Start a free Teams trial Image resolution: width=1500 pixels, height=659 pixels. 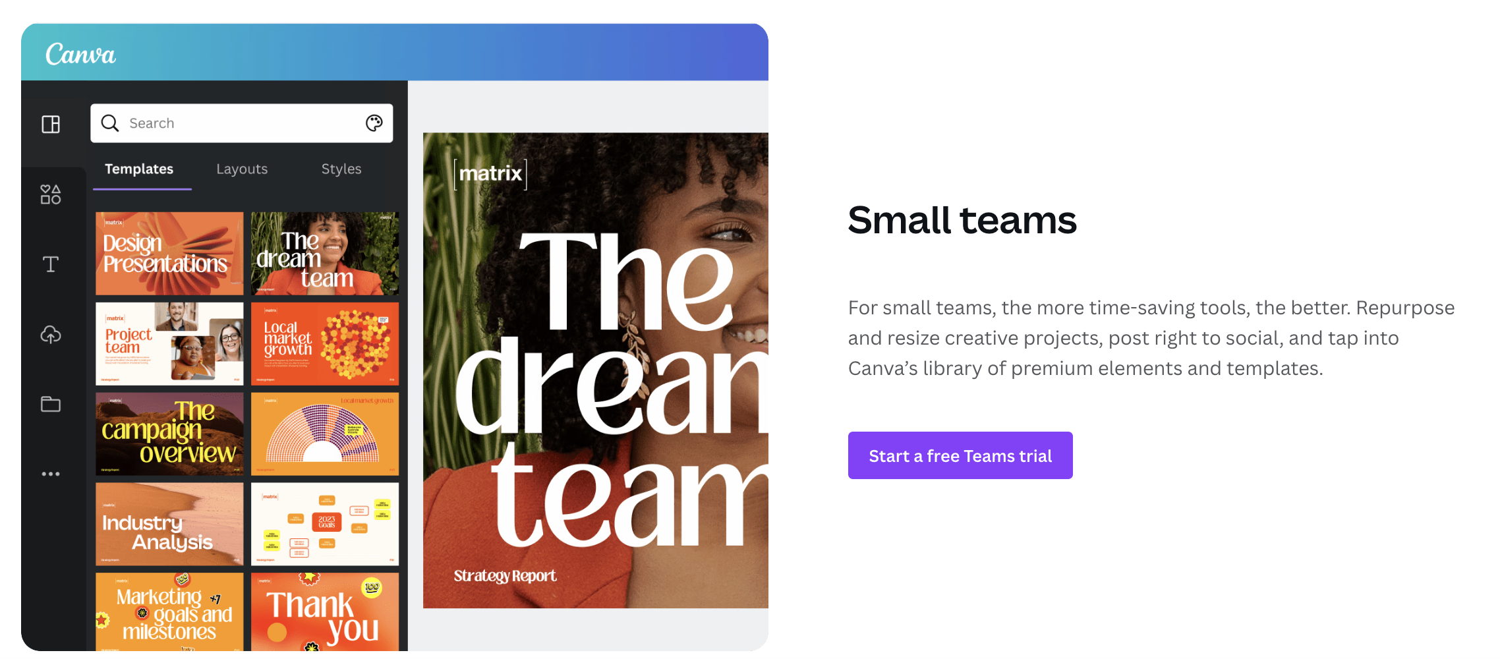tap(960, 455)
